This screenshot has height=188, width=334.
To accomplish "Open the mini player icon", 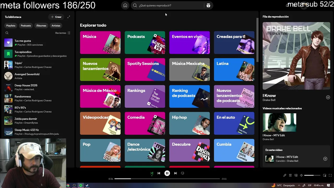I will point(325,175).
